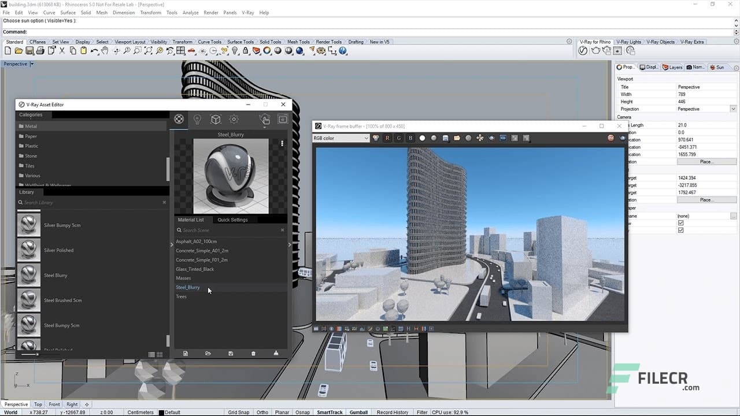
Task: Open the Geometries section of the Asset Editor
Action: tap(216, 119)
